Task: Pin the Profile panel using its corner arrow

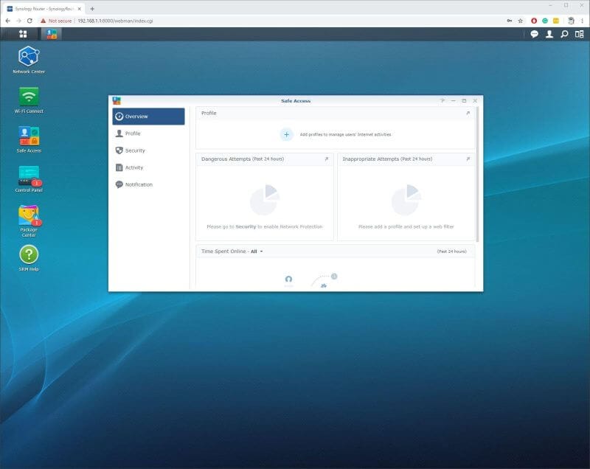Action: [470, 113]
